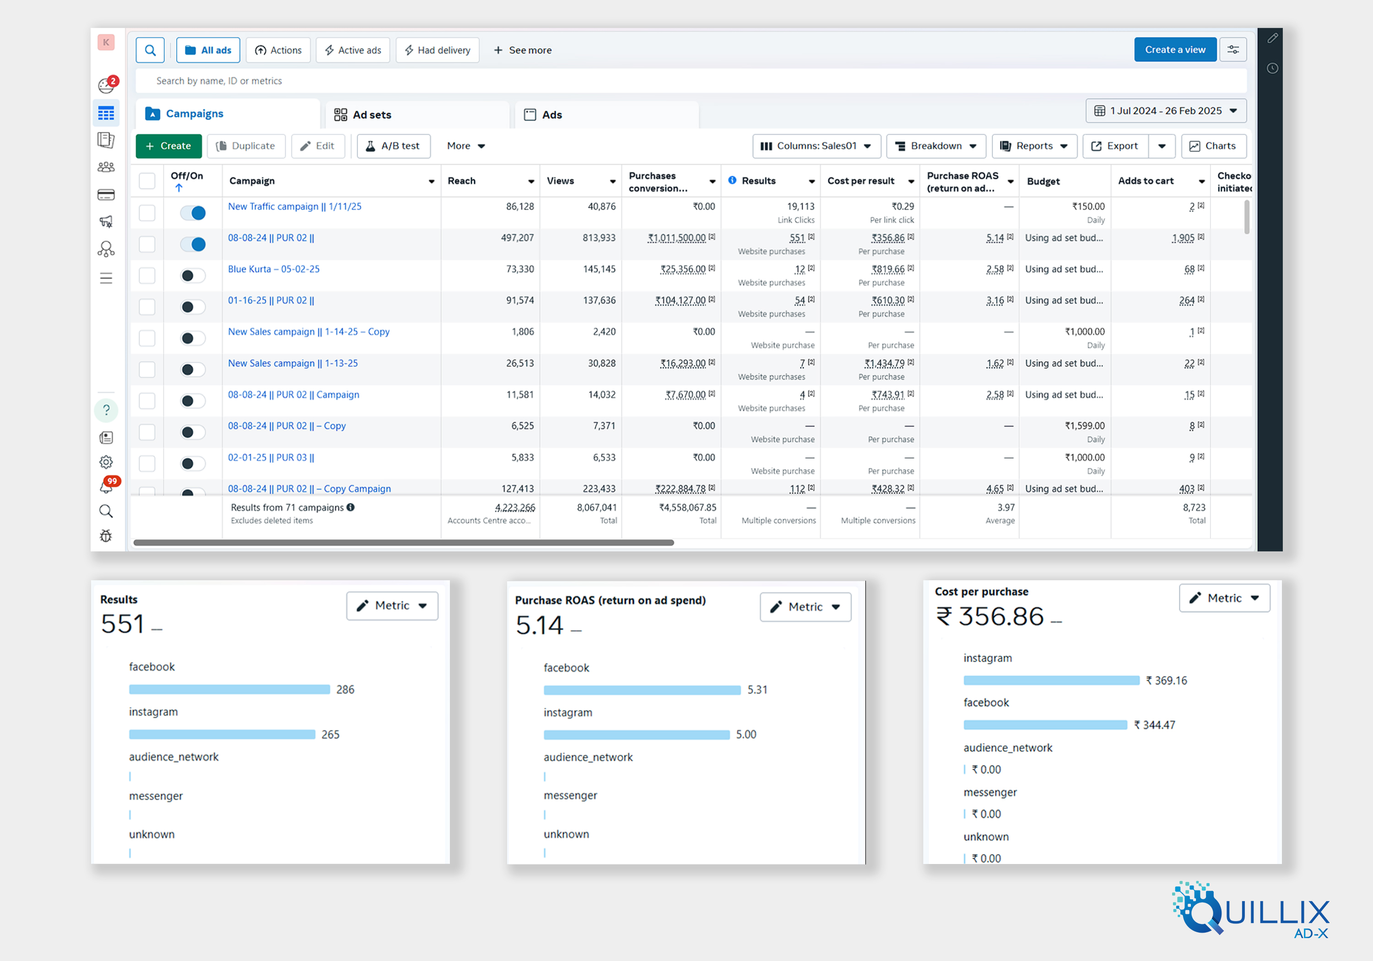The height and width of the screenshot is (961, 1373).
Task: Open the billing card icon in sidebar
Action: [x=106, y=195]
